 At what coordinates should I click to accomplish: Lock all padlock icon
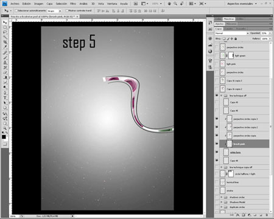[x=236, y=38]
